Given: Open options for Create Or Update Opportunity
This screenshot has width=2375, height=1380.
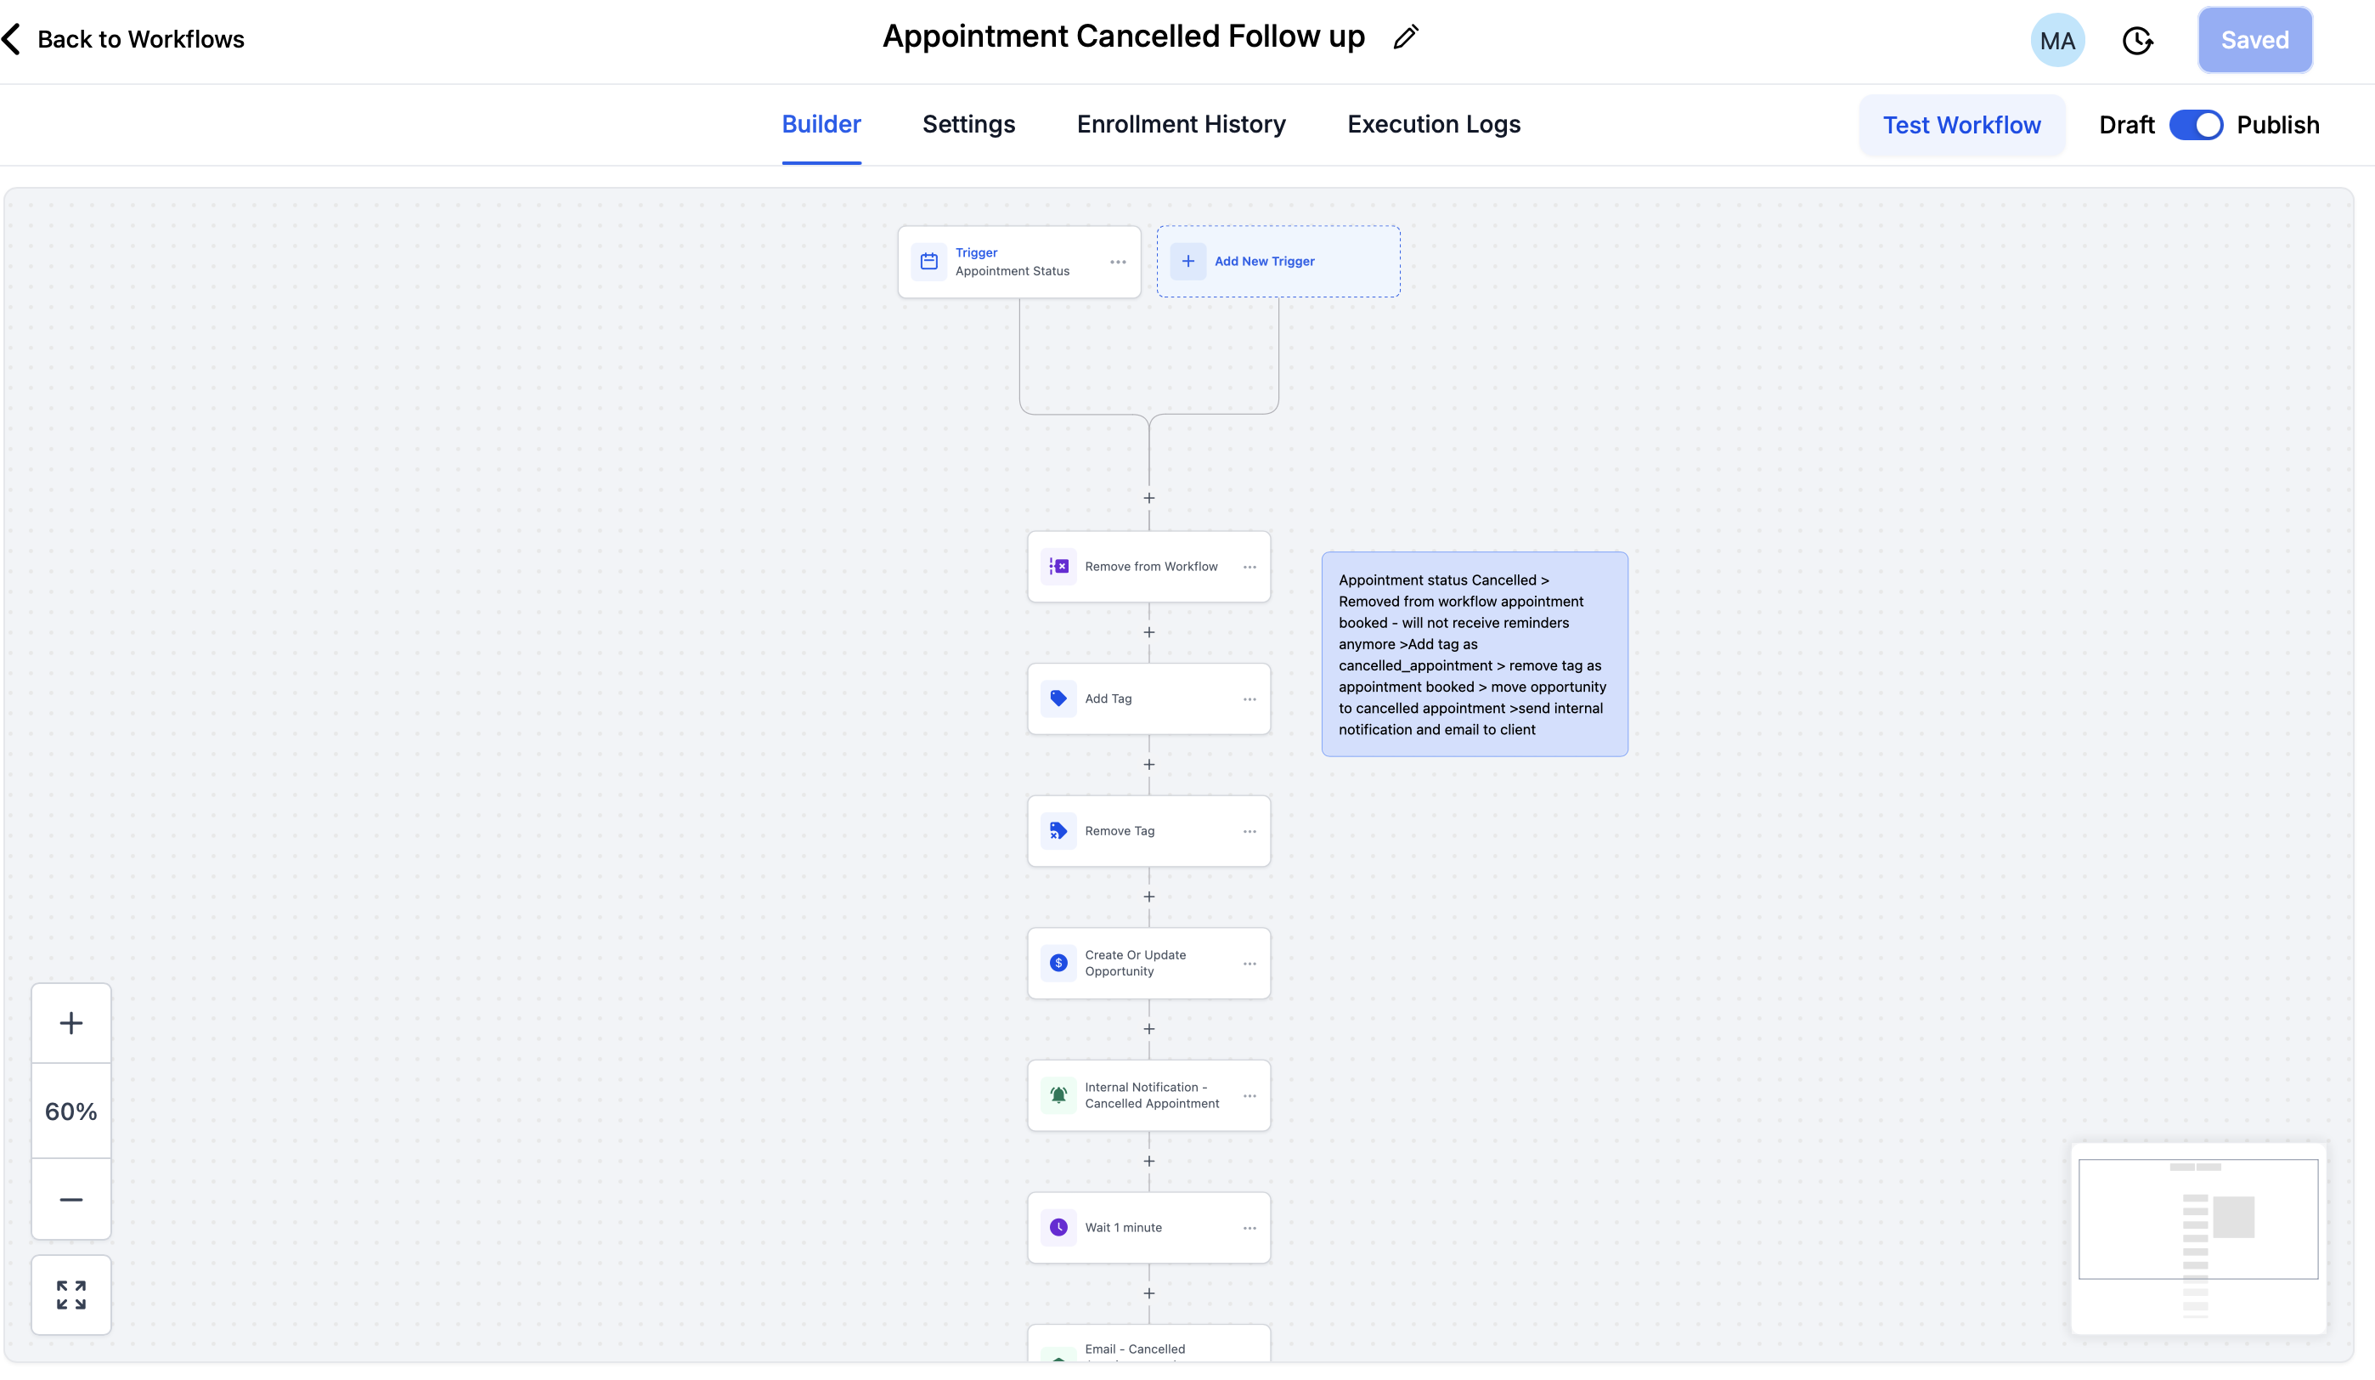Looking at the screenshot, I should tap(1250, 964).
